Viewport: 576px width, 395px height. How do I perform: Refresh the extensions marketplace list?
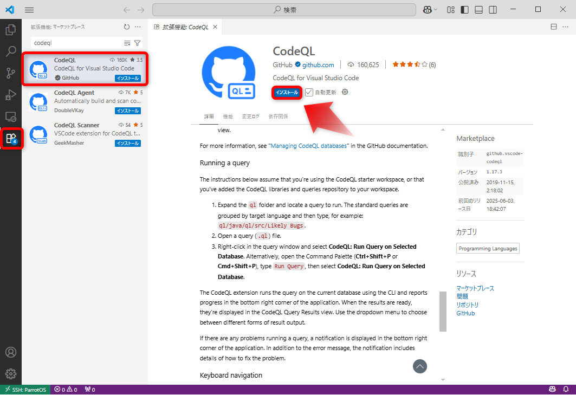click(x=127, y=27)
